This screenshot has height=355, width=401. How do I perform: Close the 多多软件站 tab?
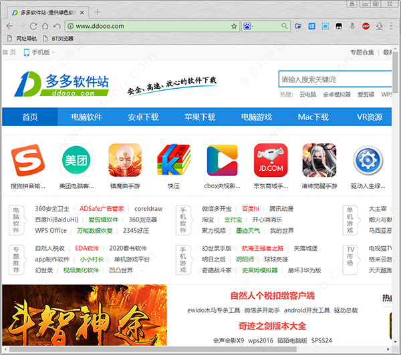82,13
